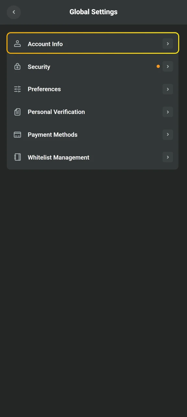Click the Payment Methods chevron
The width and height of the screenshot is (187, 417).
[x=168, y=135]
